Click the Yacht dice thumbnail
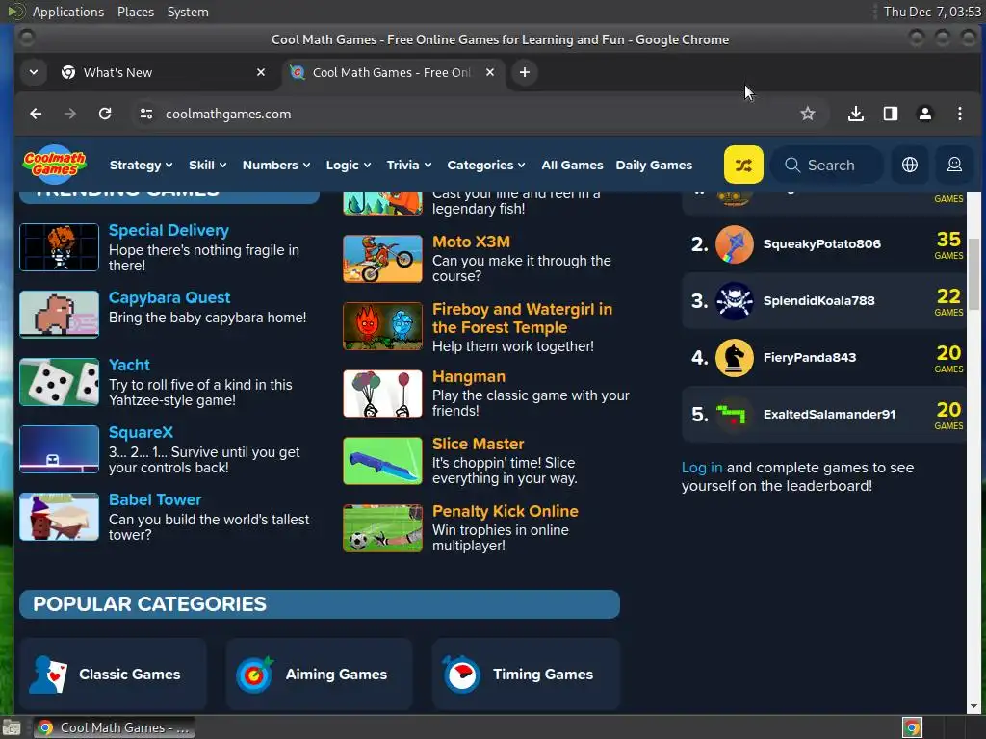This screenshot has height=739, width=986. (x=59, y=382)
